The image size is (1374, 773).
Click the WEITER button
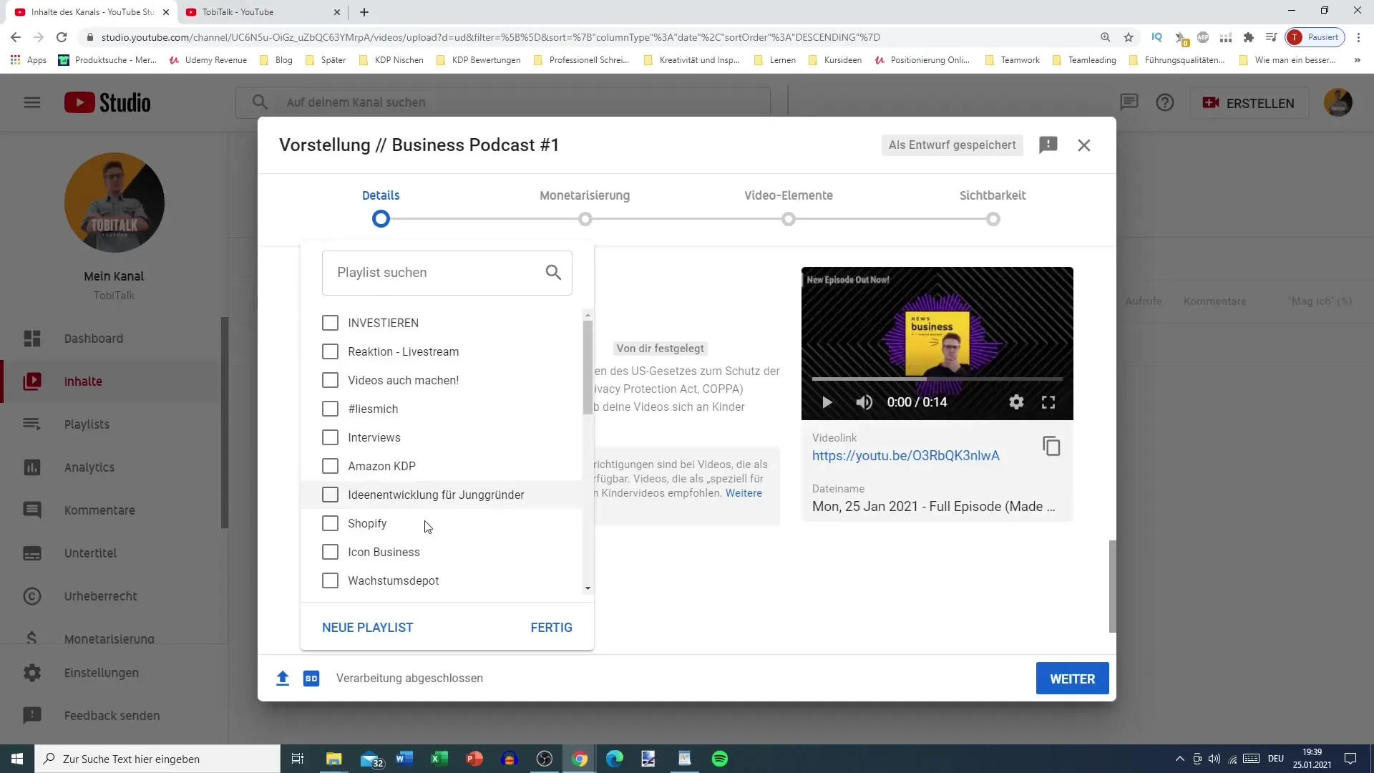1072,679
